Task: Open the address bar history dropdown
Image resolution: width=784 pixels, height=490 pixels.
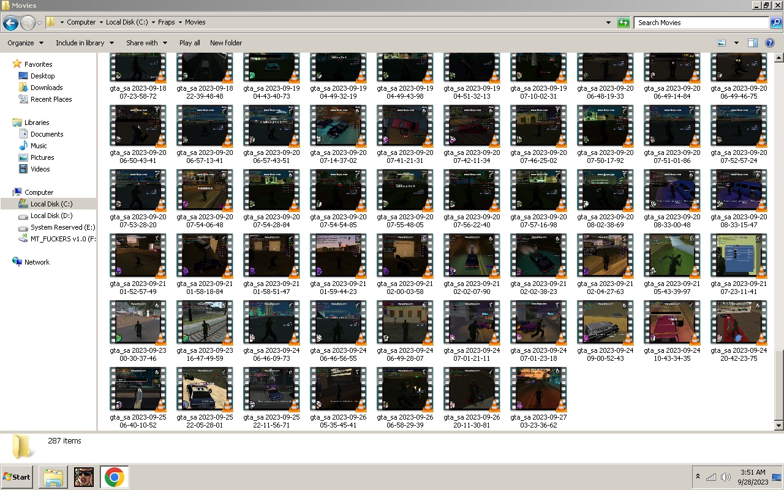Action: (x=608, y=23)
